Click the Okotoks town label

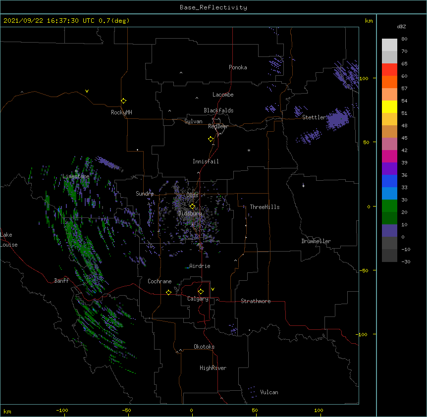click(204, 347)
